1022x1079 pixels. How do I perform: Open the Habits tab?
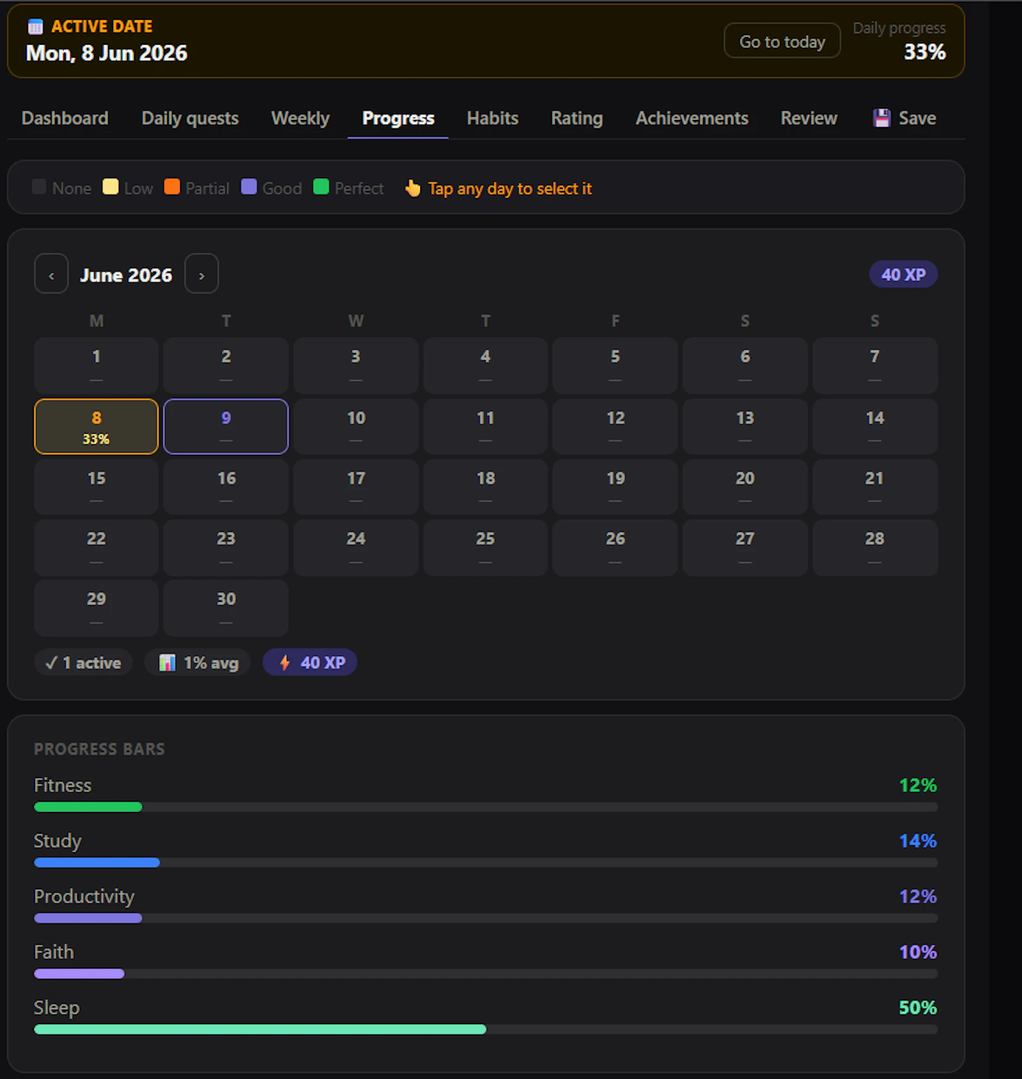point(492,118)
